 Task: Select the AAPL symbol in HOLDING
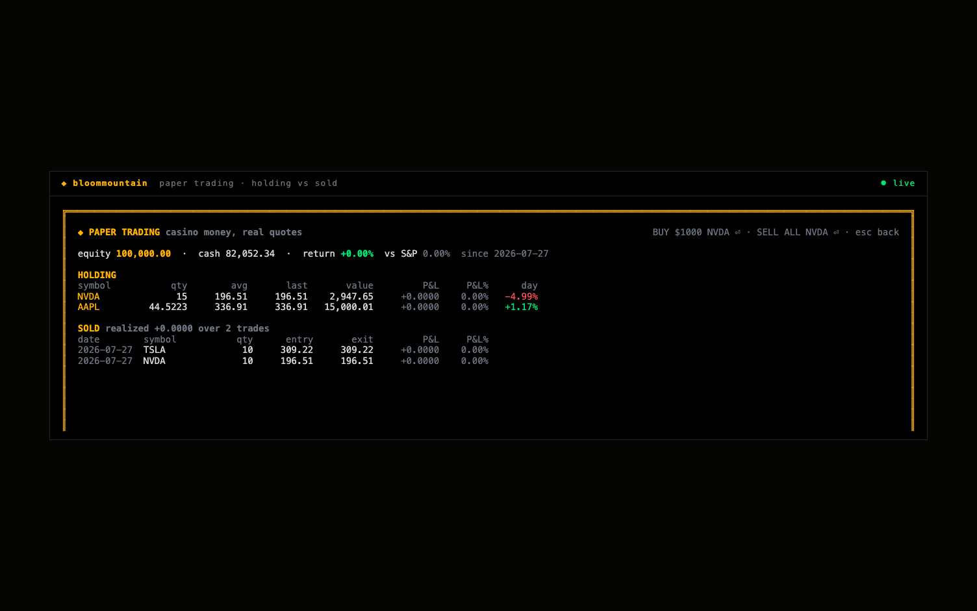point(88,307)
